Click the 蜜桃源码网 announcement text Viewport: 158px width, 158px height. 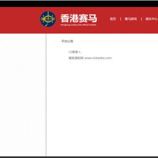pos(76,58)
